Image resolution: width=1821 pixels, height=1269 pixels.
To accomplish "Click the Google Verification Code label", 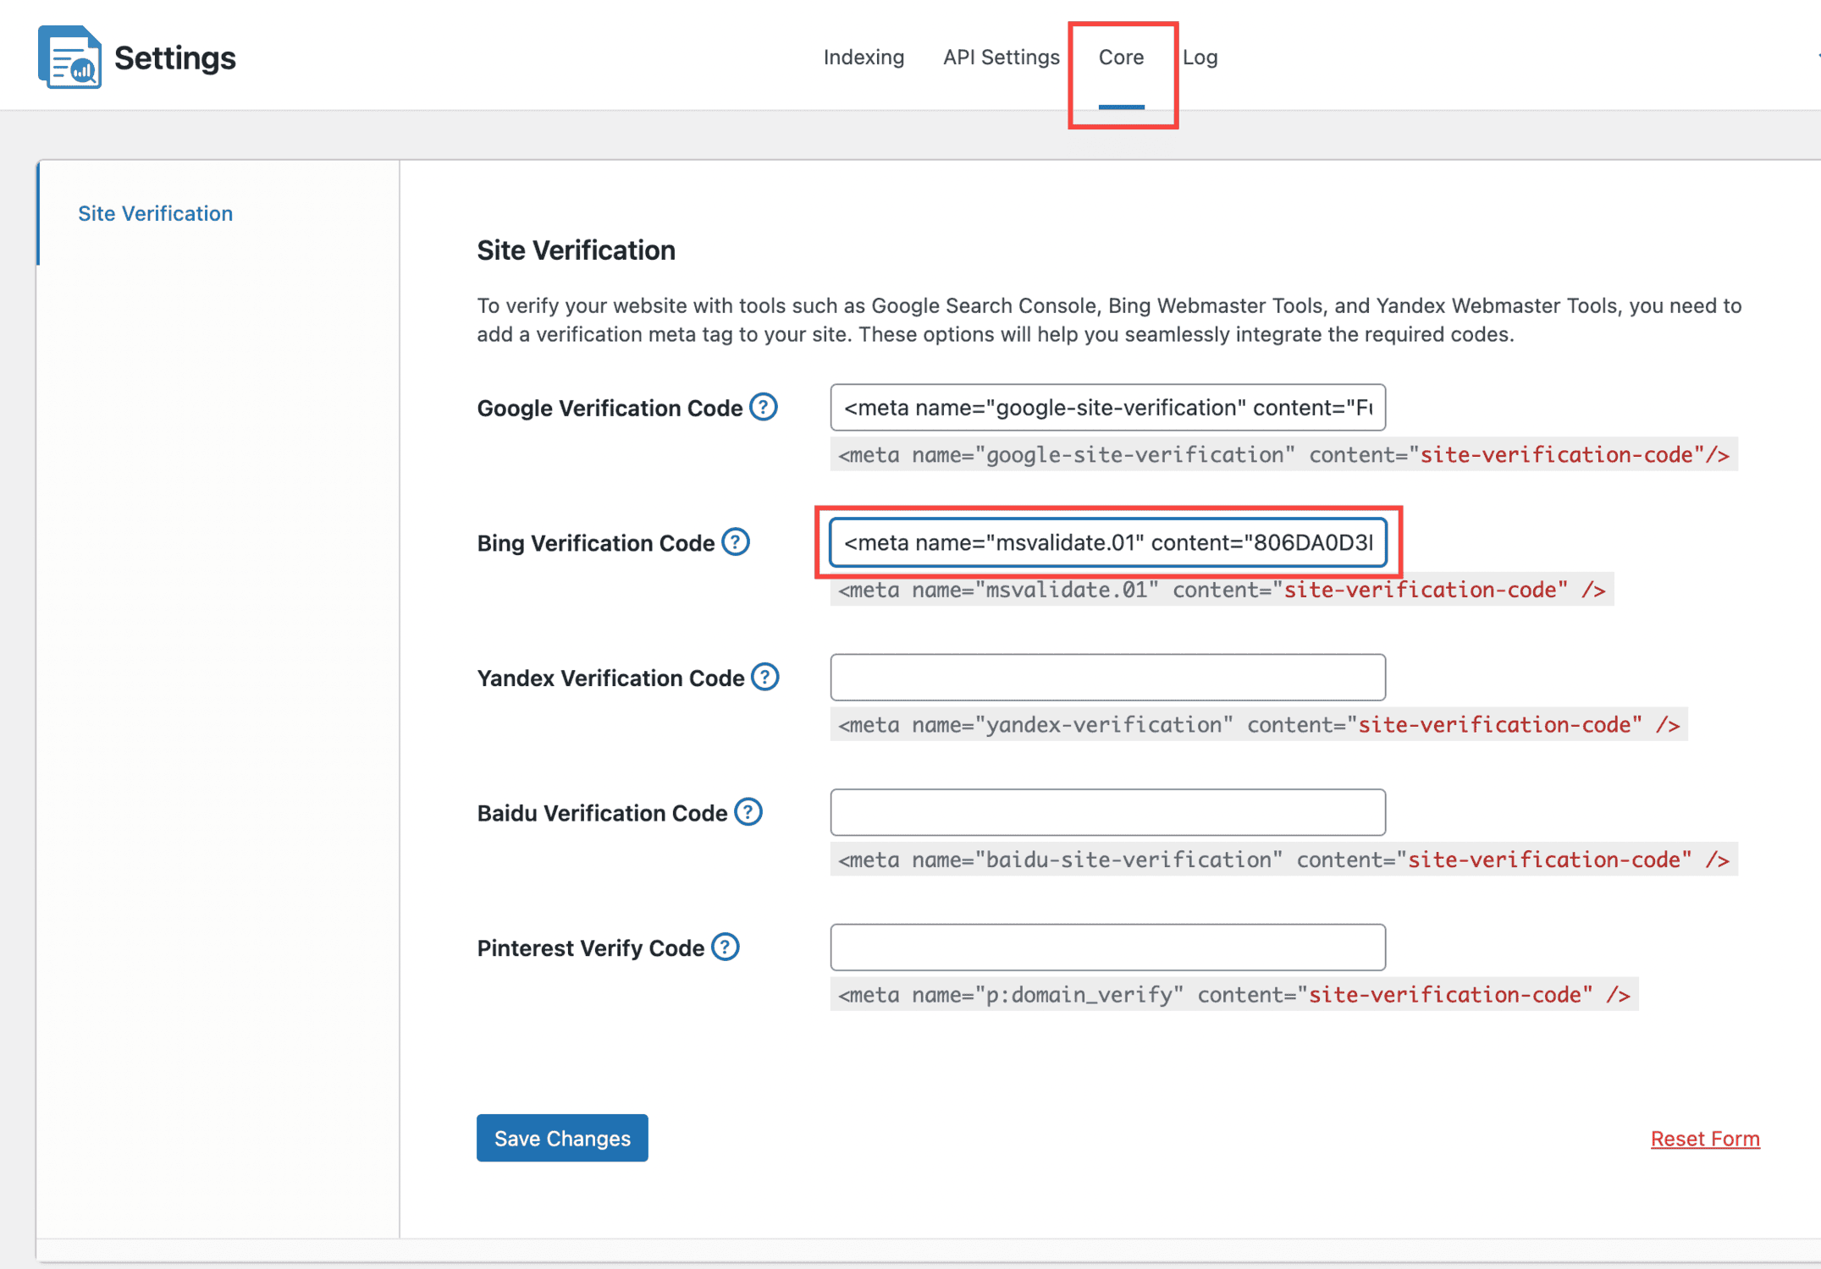I will [610, 408].
